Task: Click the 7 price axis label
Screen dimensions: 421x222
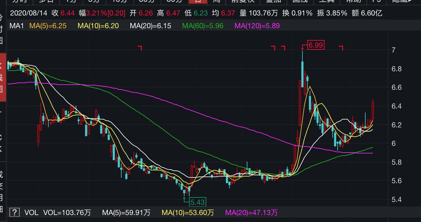Action: 393,50
